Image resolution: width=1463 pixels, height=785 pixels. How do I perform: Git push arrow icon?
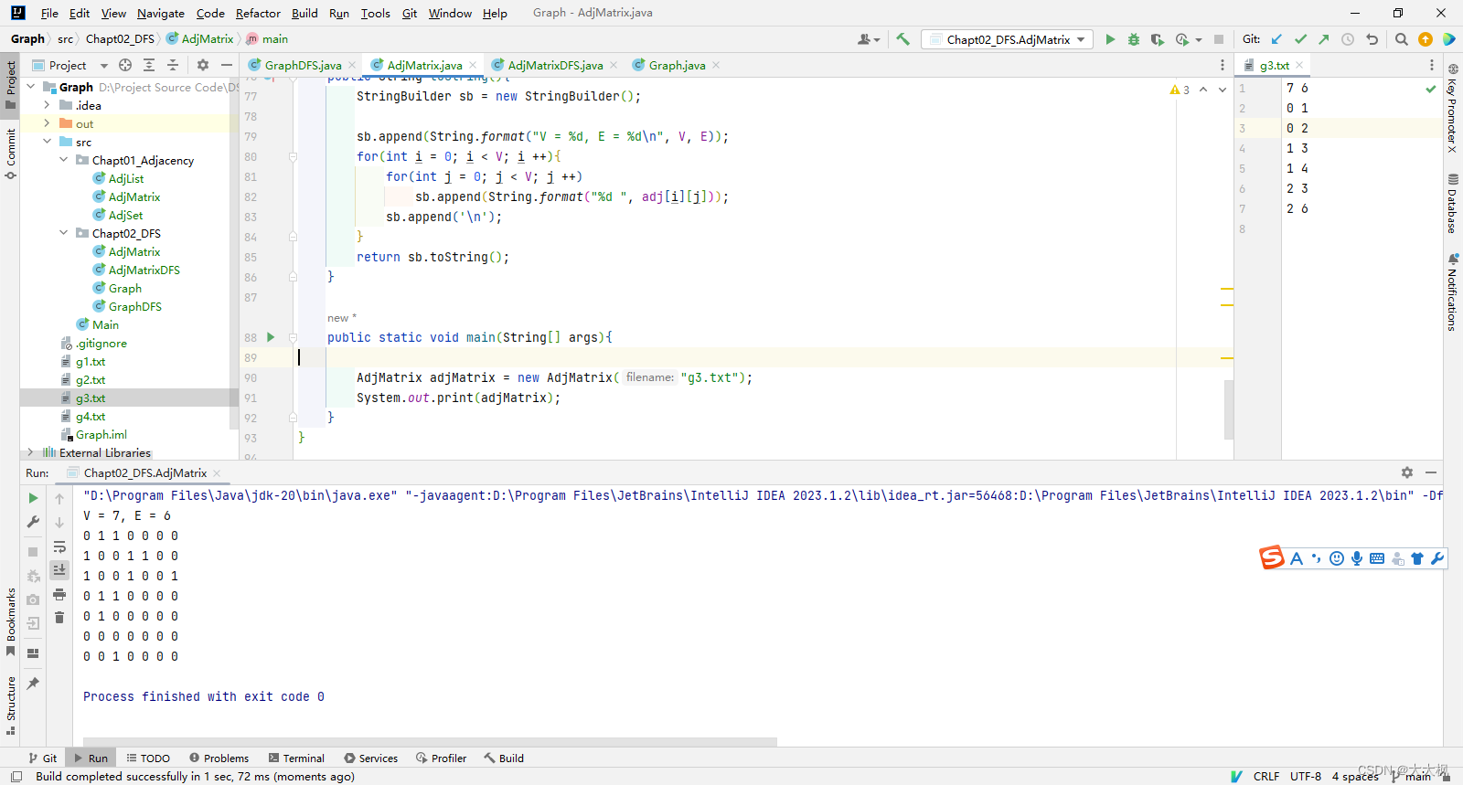pos(1323,39)
